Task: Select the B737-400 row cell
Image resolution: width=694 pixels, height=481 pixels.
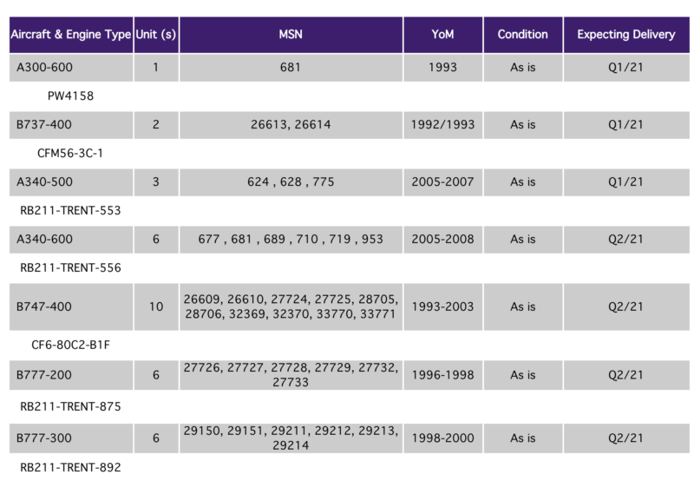Action: 71,125
